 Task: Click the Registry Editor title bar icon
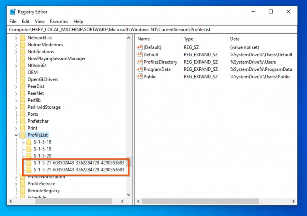[x=13, y=11]
